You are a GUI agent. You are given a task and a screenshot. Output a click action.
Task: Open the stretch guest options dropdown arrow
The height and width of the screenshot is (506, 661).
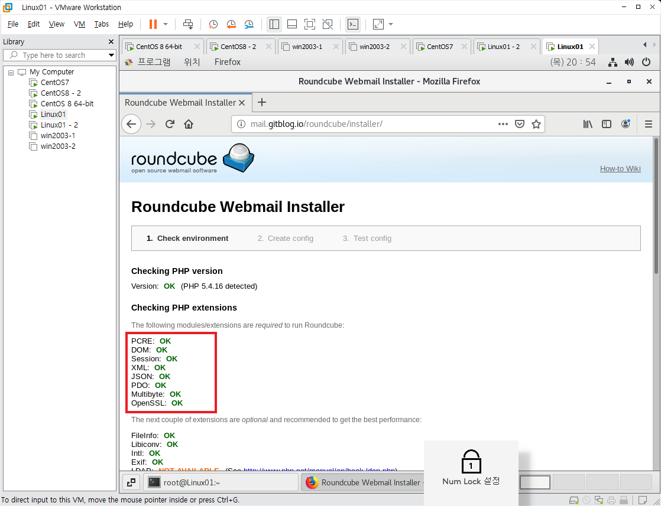point(391,24)
